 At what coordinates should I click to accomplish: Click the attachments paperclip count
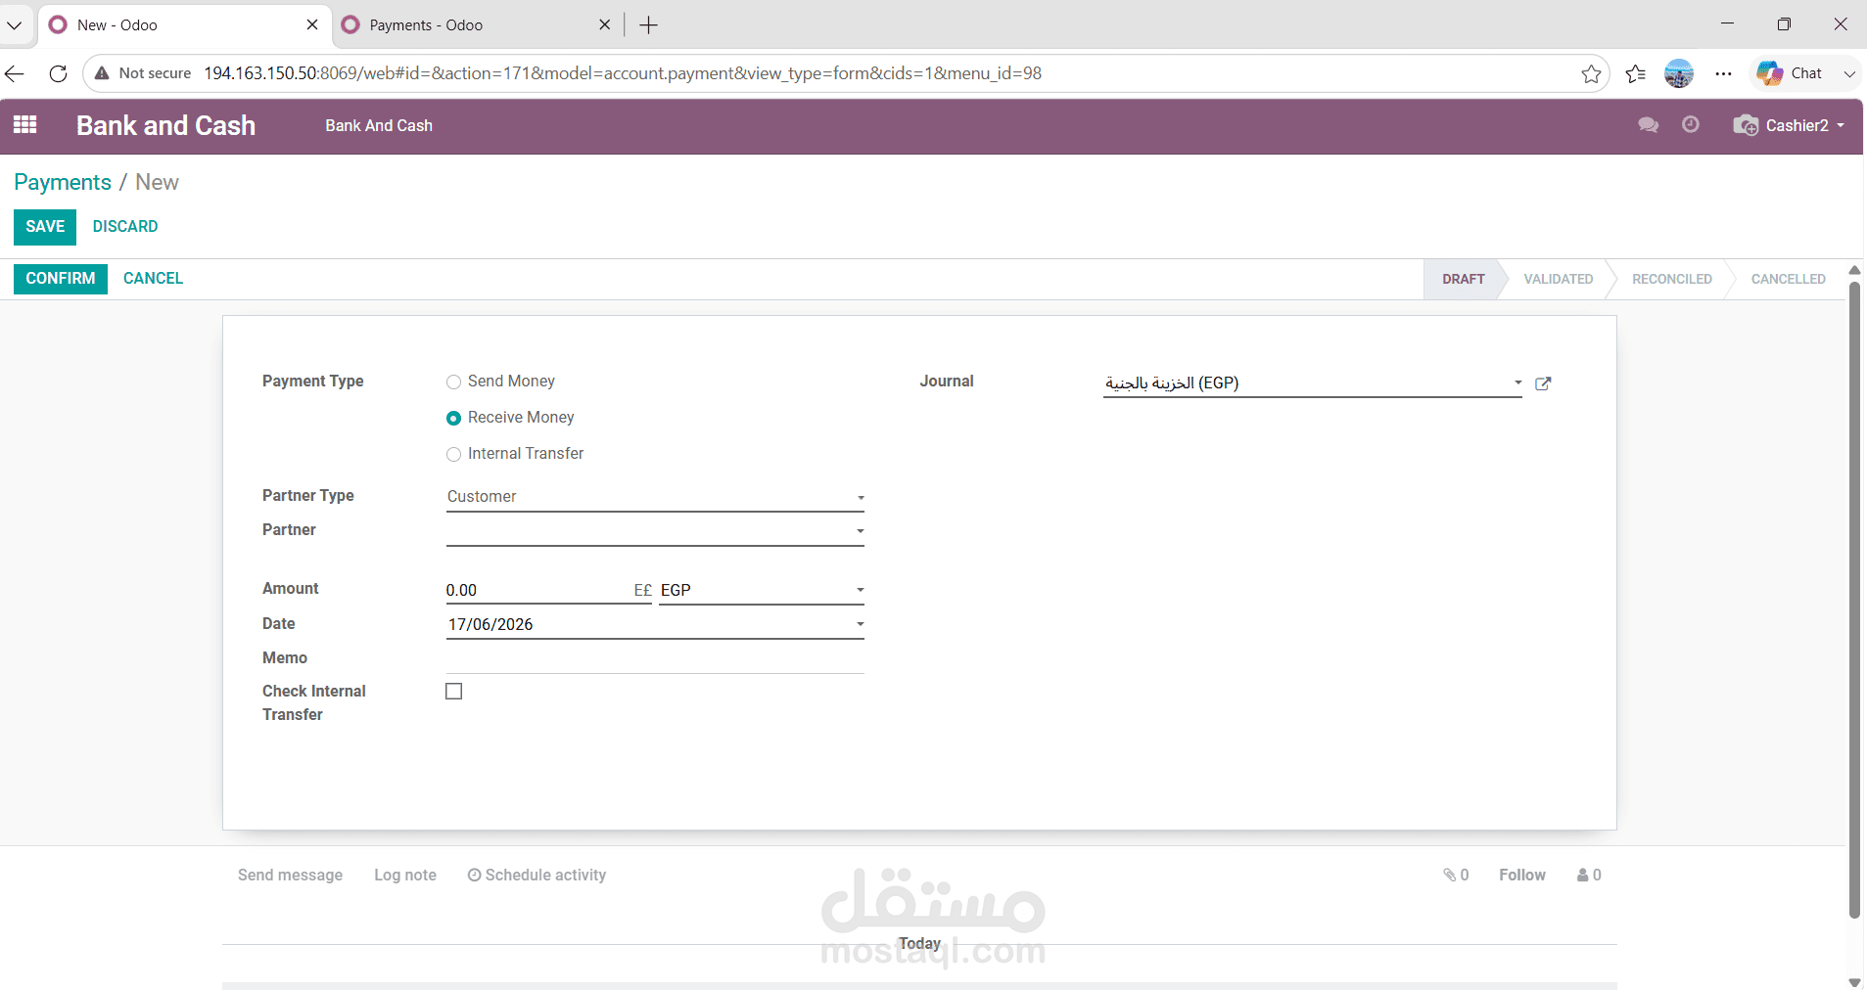click(1456, 875)
